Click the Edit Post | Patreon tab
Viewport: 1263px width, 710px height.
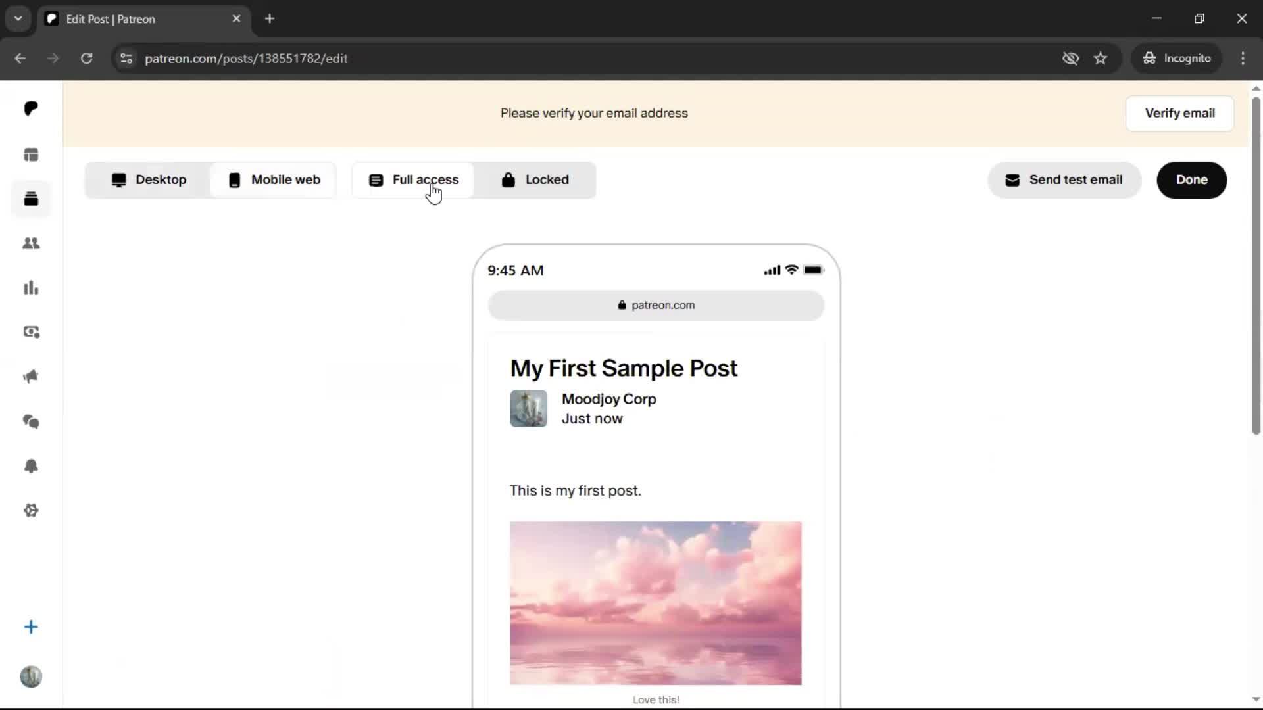[x=143, y=19]
